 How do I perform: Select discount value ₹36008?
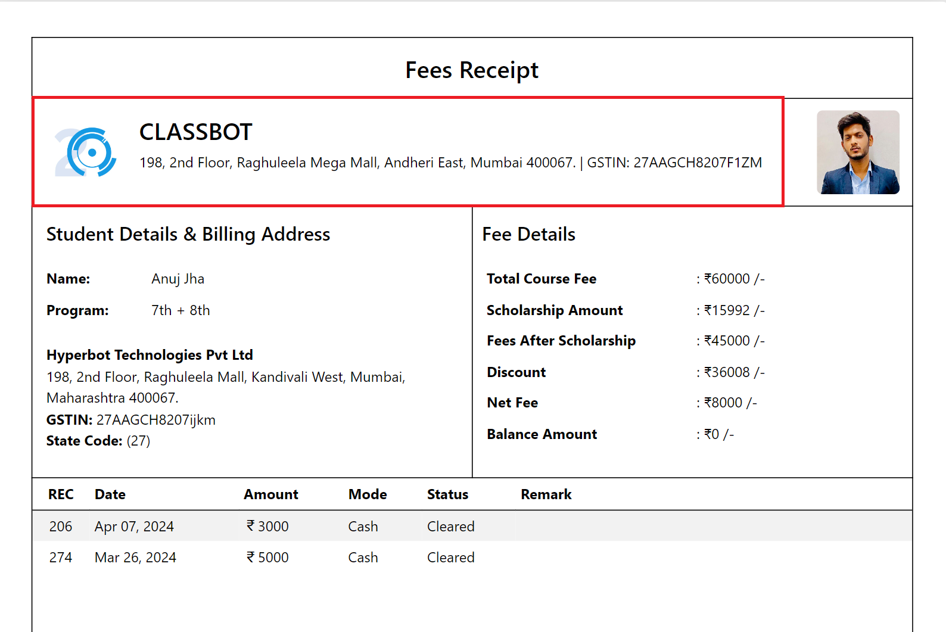pyautogui.click(x=735, y=372)
